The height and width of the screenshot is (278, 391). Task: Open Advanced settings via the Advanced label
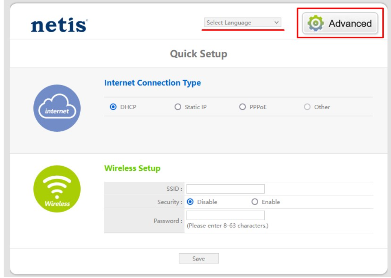[350, 24]
